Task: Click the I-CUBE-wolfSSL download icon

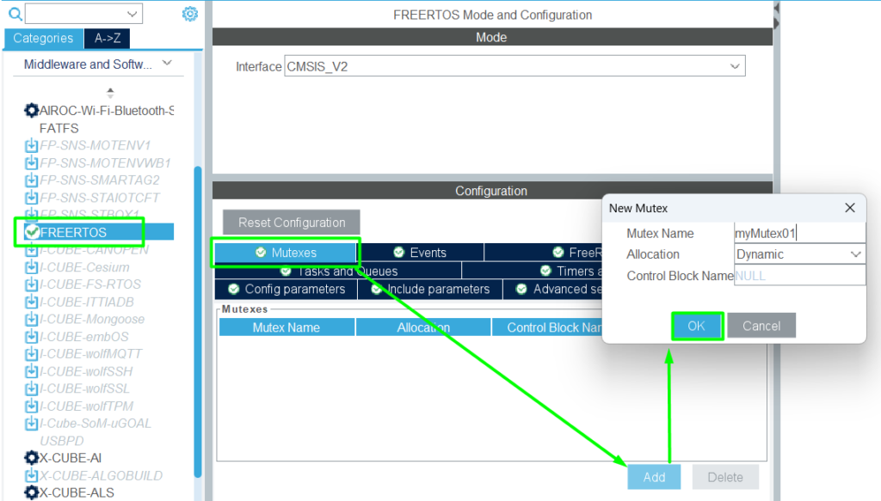Action: (x=32, y=388)
